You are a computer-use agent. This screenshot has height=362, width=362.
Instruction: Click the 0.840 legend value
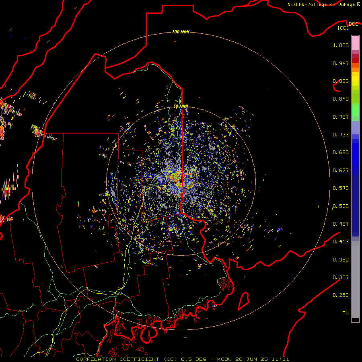click(x=341, y=99)
